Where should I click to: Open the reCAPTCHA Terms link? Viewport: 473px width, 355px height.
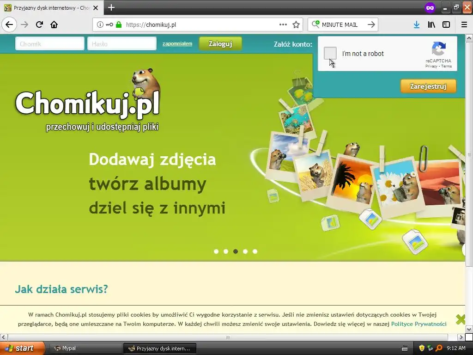coord(447,66)
